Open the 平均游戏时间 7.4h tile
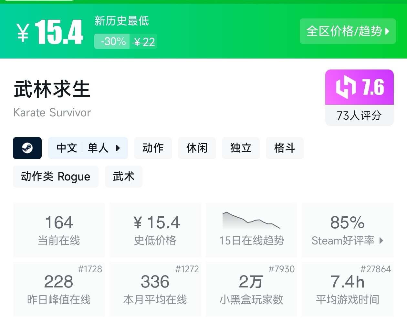 click(x=348, y=289)
